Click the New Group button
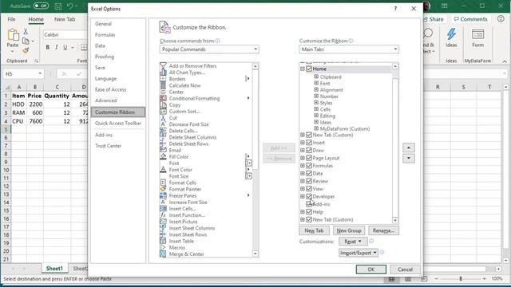 pos(349,230)
